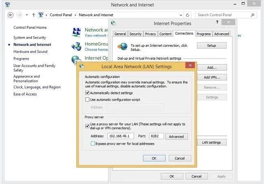Click the HomeGroup icon

(77, 46)
